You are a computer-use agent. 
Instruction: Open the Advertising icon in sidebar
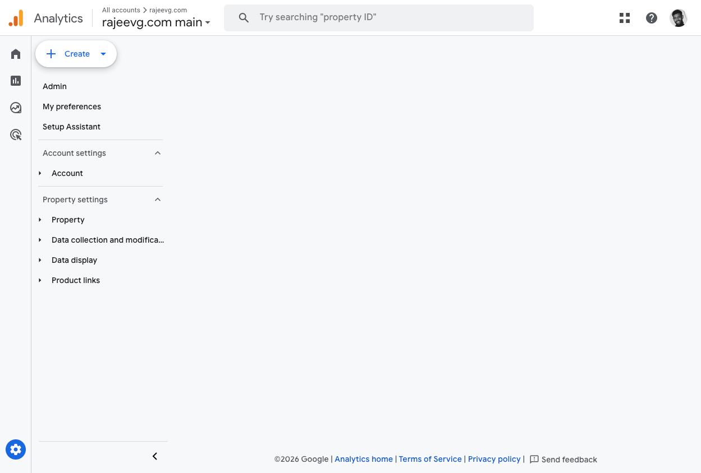(16, 135)
